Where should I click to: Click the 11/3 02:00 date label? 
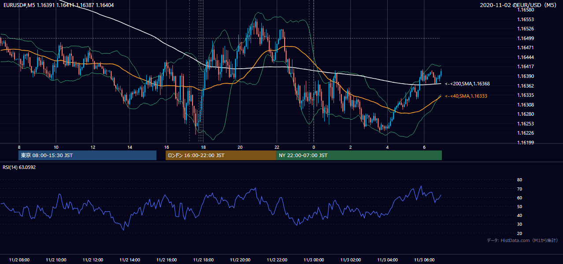pos(351,260)
